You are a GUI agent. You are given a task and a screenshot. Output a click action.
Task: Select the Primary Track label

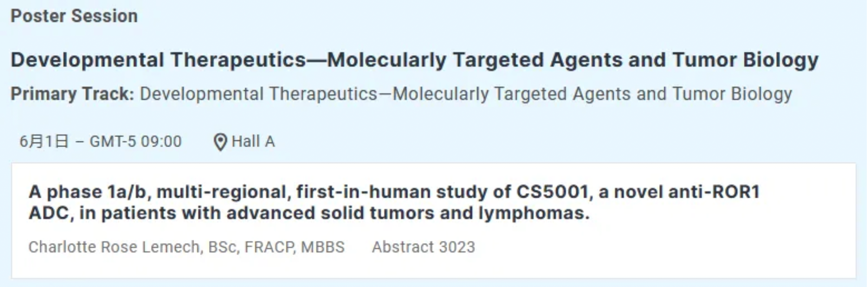coord(72,94)
